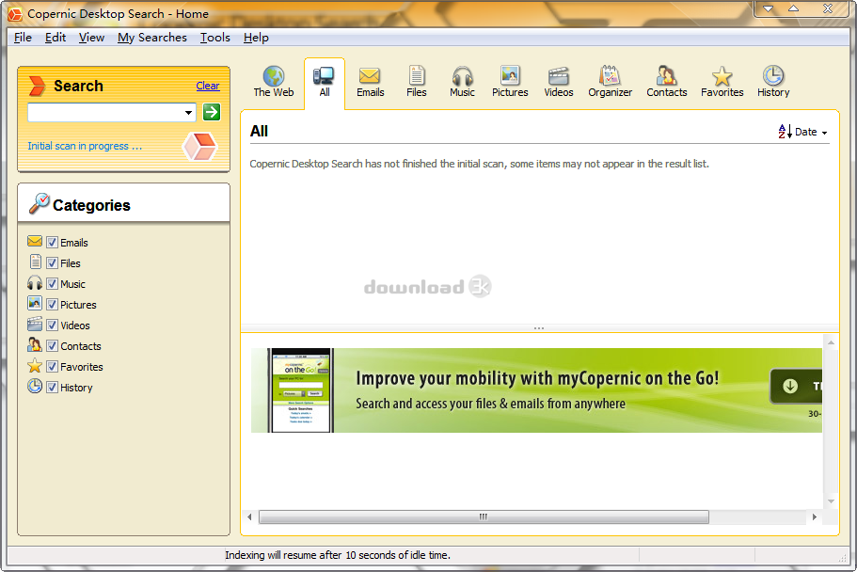Open the Date sort dropdown
This screenshot has height=572, width=857.
pos(804,133)
